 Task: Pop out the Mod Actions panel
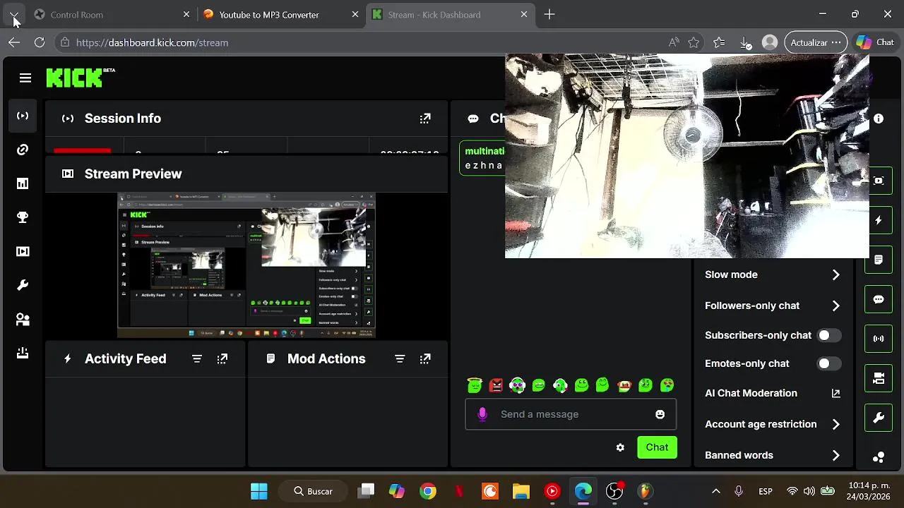tap(425, 359)
